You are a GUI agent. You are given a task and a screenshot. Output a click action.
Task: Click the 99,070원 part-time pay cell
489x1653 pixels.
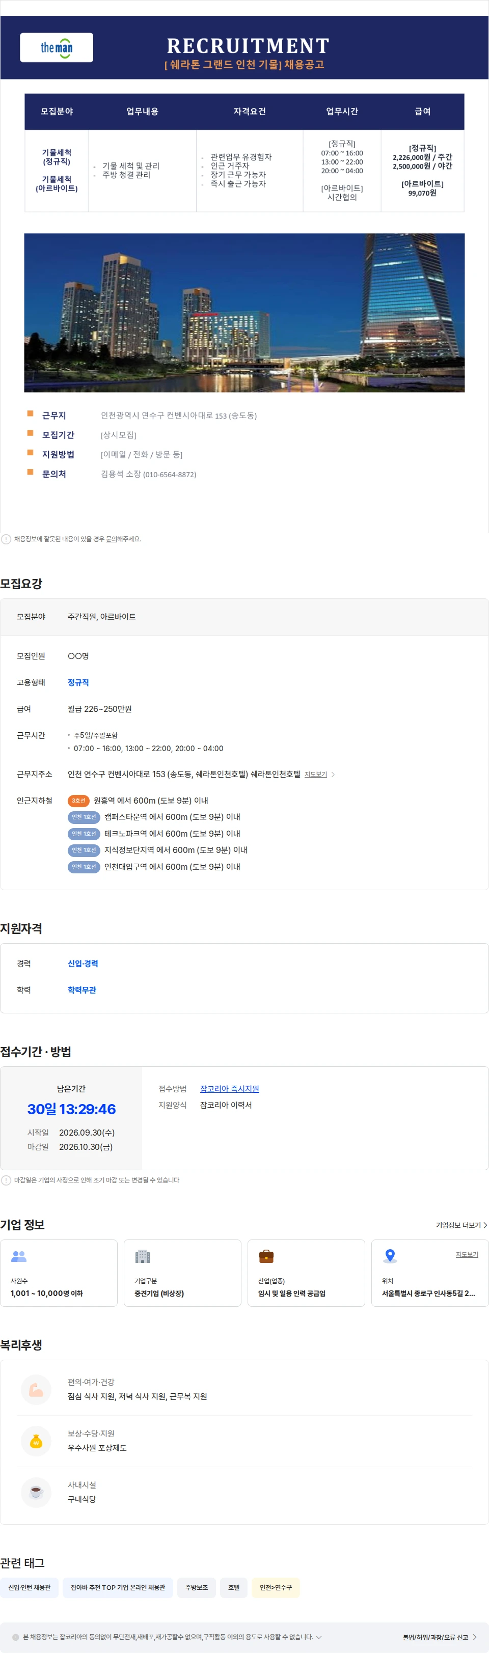point(422,193)
